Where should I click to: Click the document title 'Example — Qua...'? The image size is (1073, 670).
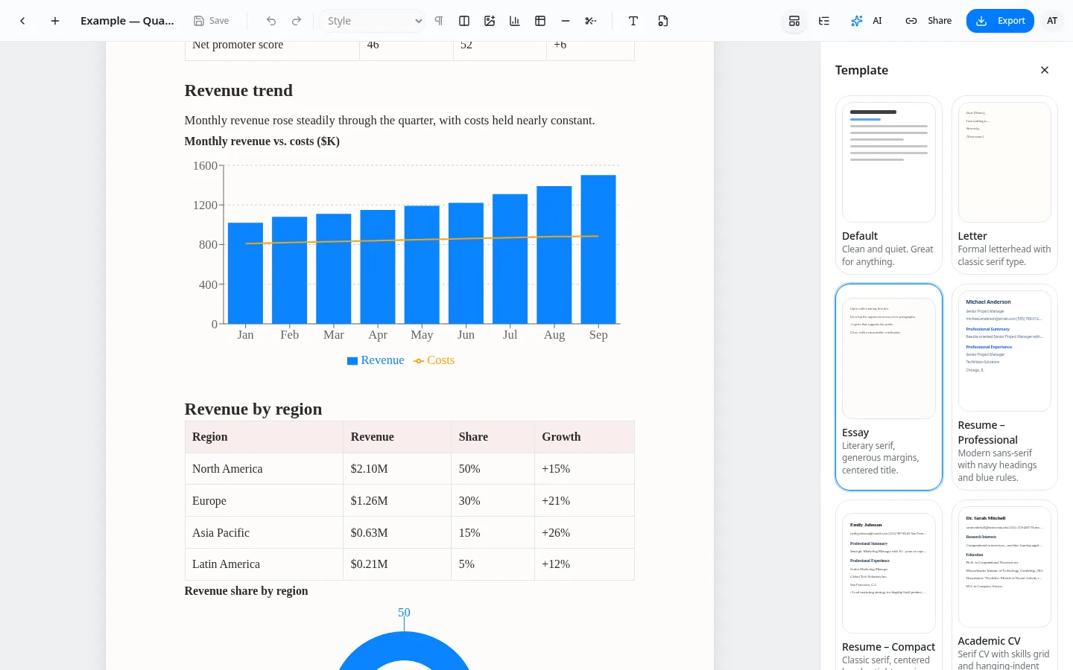127,21
